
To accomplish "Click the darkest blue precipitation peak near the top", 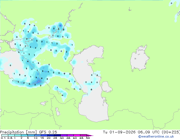I will 60,25.
